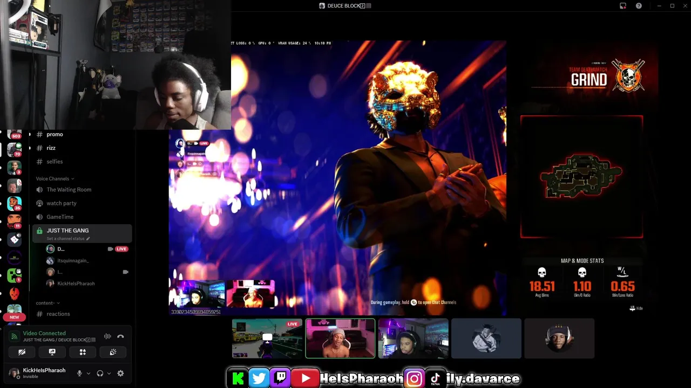691x388 pixels.
Task: Open the Activities launcher
Action: 83,352
